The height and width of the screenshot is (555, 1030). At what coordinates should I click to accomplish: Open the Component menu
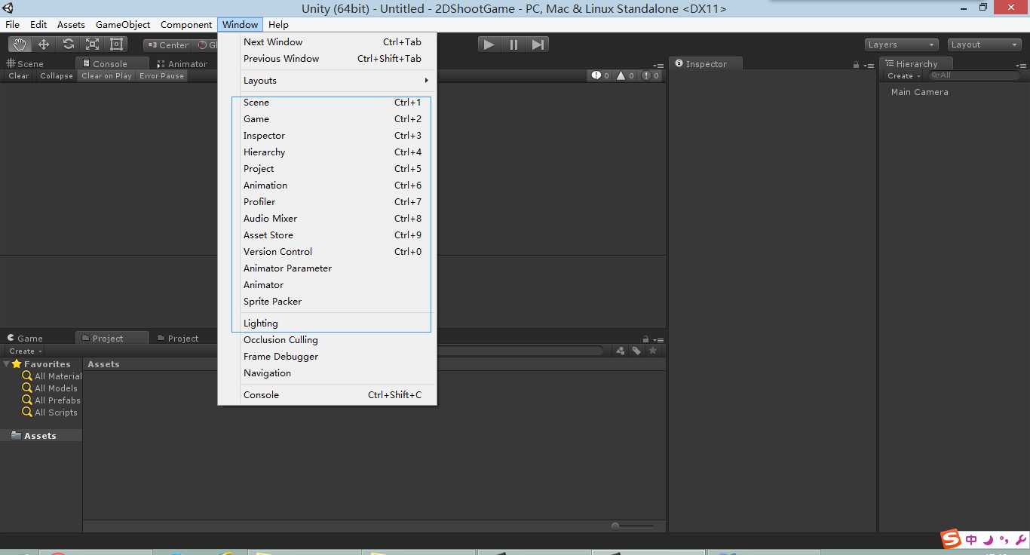click(x=186, y=24)
